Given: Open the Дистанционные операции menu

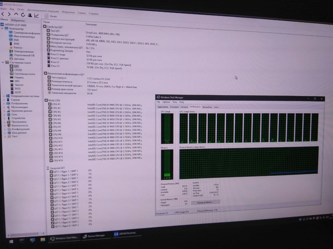Looking at the screenshot, I should point(43,11).
